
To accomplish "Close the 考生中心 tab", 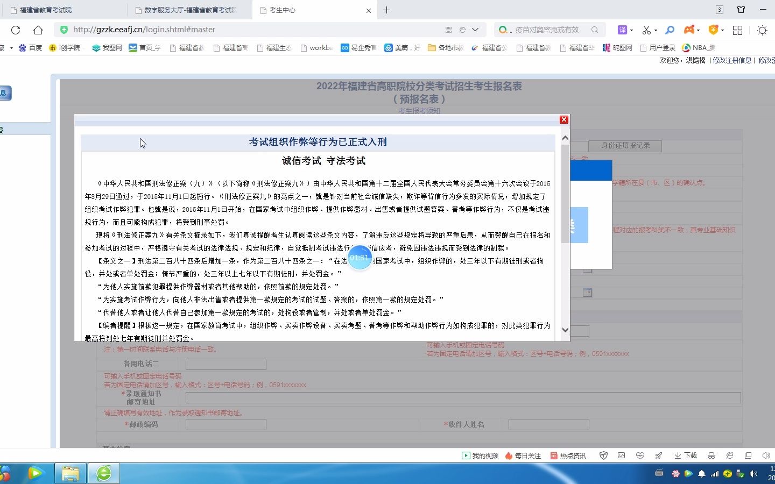I will pos(369,10).
